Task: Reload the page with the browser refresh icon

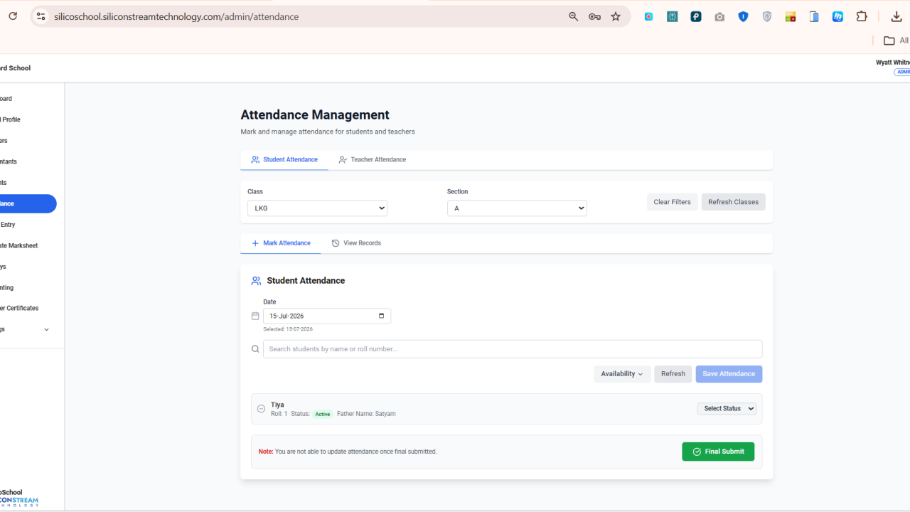Action: pos(13,16)
